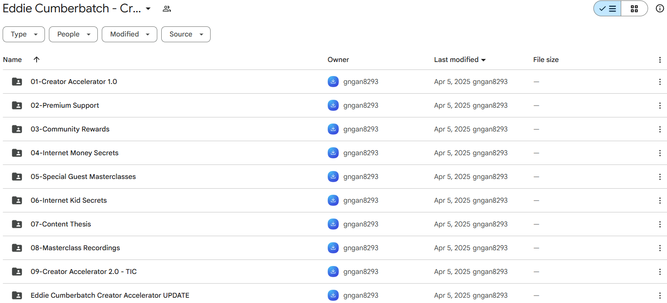The image size is (667, 303).
Task: Open the Modified filter dropdown
Action: pos(130,34)
